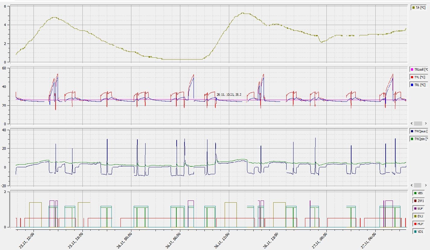
Task: Click the data tooltip reading 28.2
Action: [229, 95]
